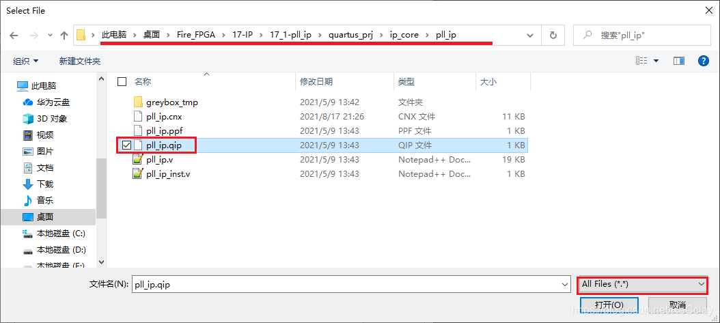Viewport: 720px width, 323px height.
Task: Sort by 修改日期 column header
Action: 316,82
